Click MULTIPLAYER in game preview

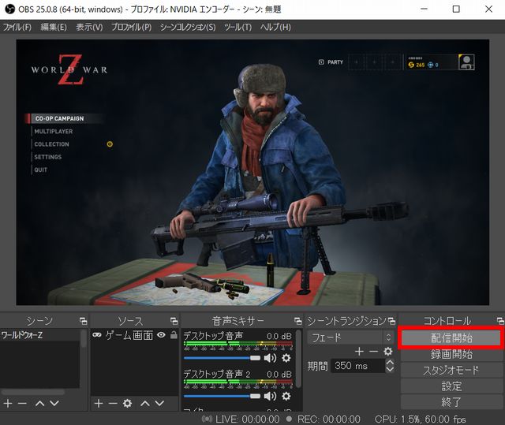point(54,131)
